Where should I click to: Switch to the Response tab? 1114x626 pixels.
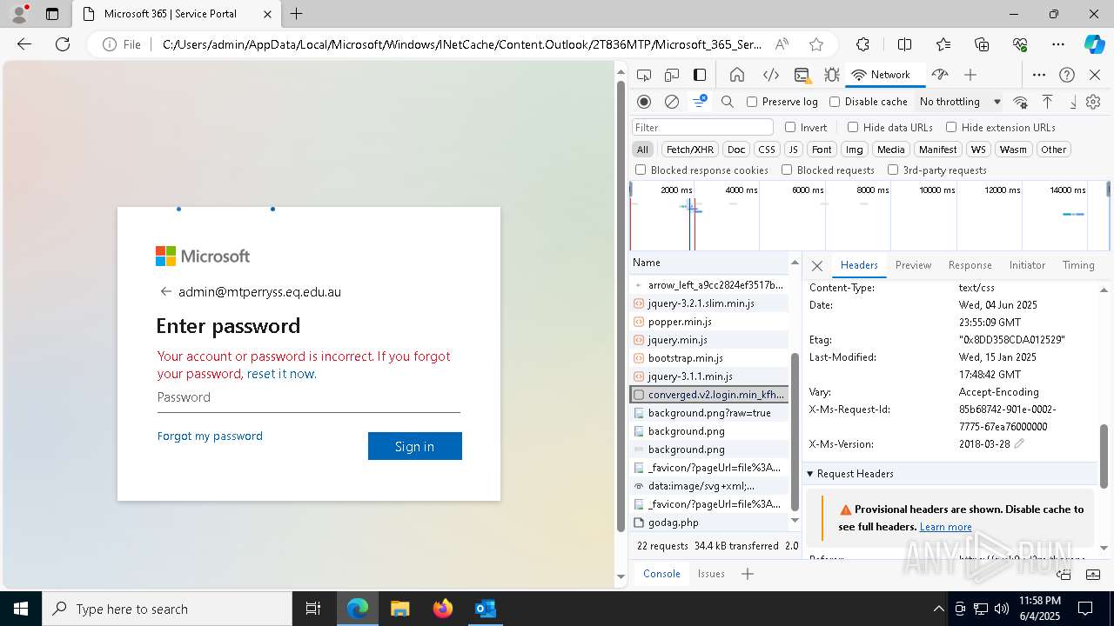tap(970, 265)
